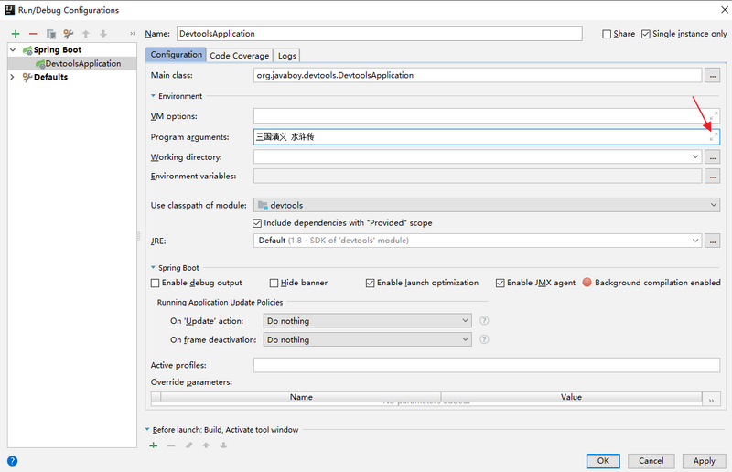Switch to the Code Coverage tab

pos(239,56)
